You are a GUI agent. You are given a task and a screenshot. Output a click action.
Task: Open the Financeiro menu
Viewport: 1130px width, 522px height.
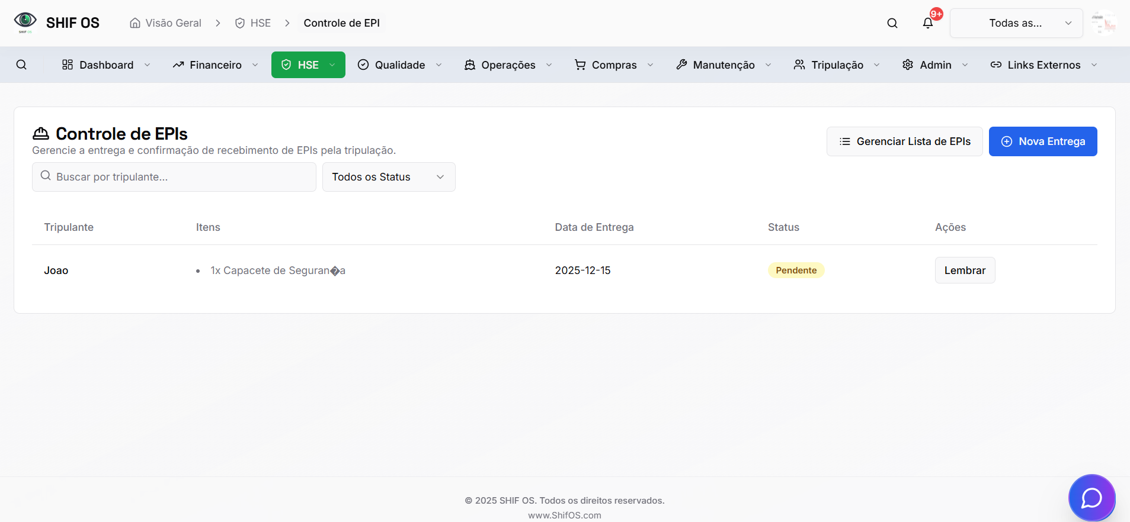[215, 65]
